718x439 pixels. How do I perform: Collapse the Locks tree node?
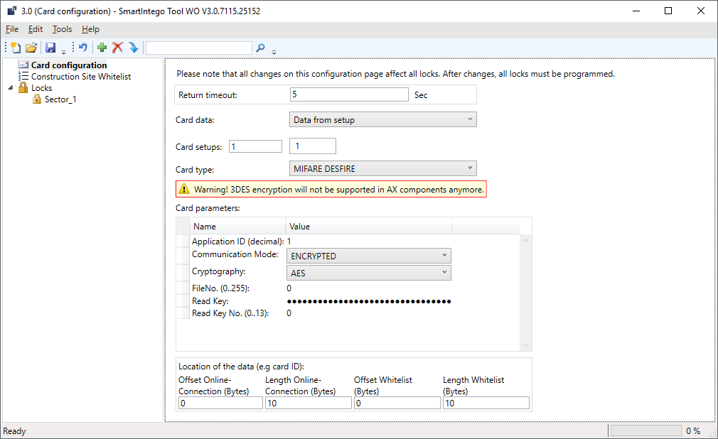pos(11,88)
